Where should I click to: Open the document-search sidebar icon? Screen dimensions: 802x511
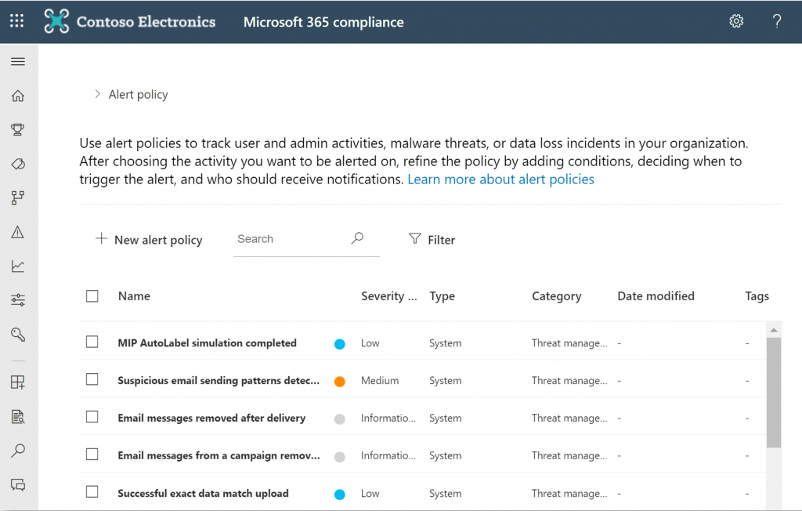pyautogui.click(x=18, y=417)
